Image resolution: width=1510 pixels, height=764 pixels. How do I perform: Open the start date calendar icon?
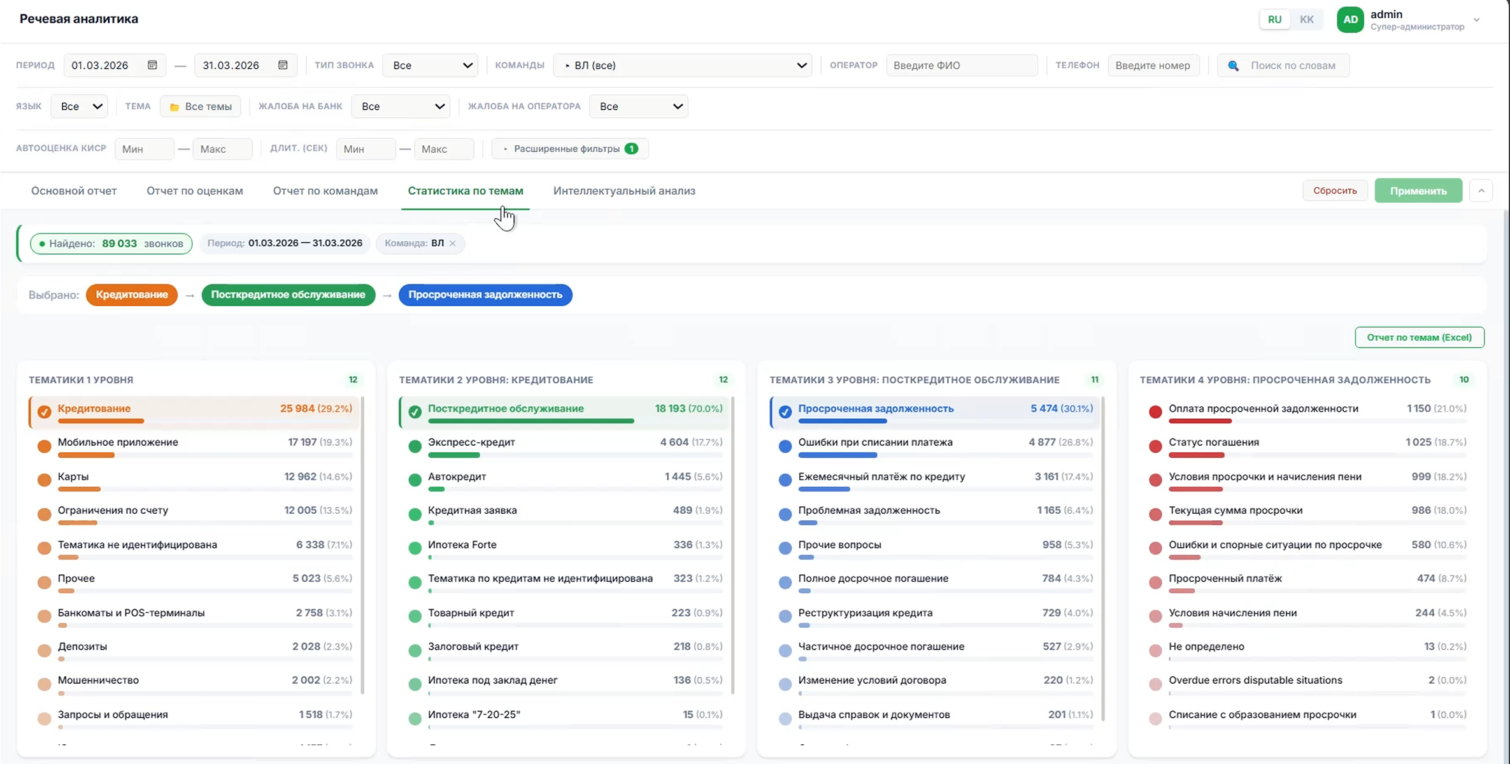[x=152, y=65]
